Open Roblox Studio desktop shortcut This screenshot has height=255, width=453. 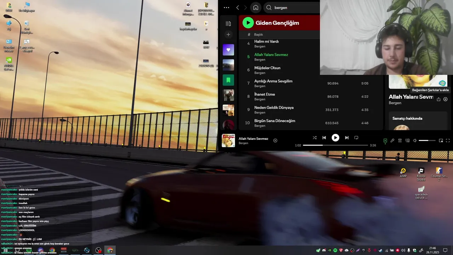[x=421, y=174]
